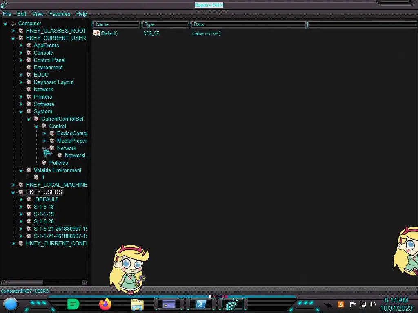This screenshot has height=313, width=418.
Task: Select the Keyboard Layout label
Action: [x=53, y=82]
